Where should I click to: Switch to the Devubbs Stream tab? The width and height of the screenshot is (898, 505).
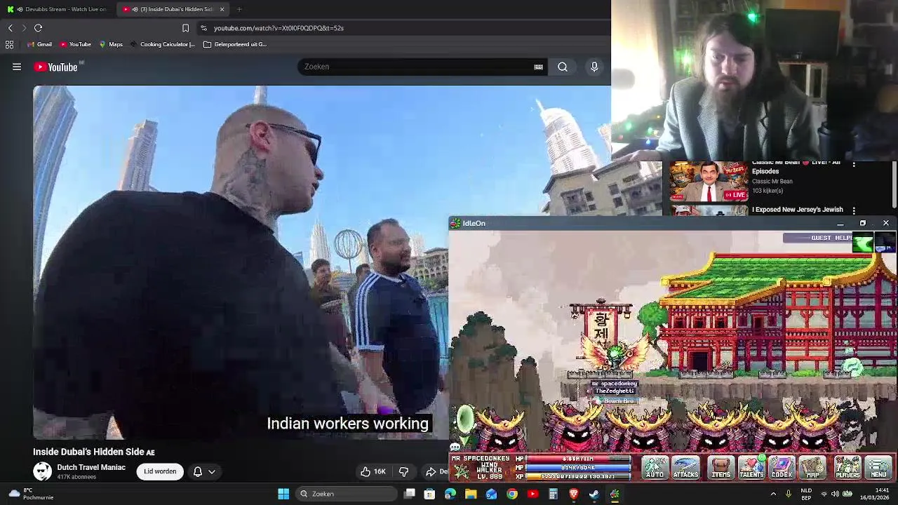click(58, 9)
